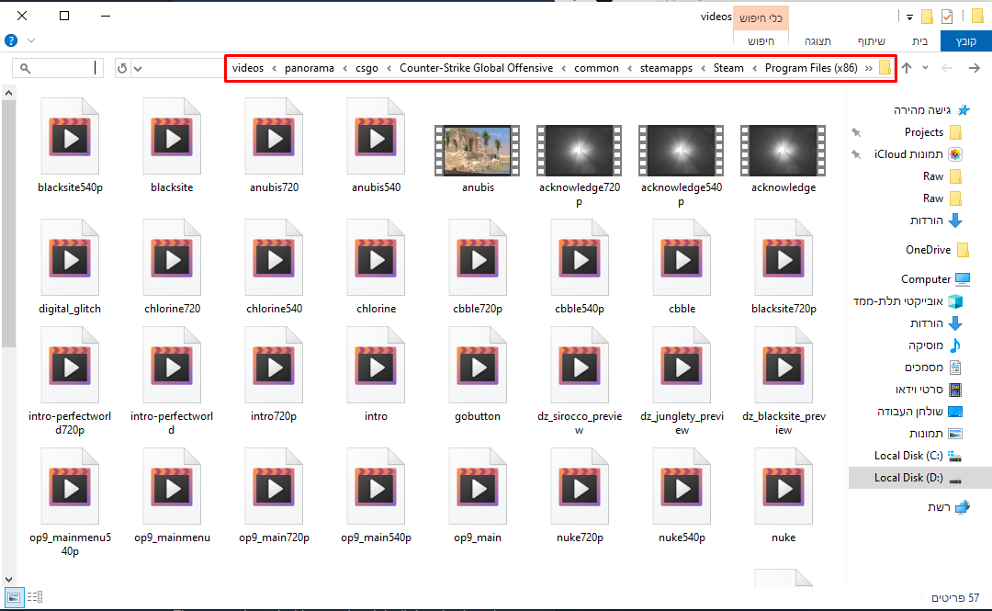992x611 pixels.
Task: Open the recent locations dropdown
Action: 926,68
